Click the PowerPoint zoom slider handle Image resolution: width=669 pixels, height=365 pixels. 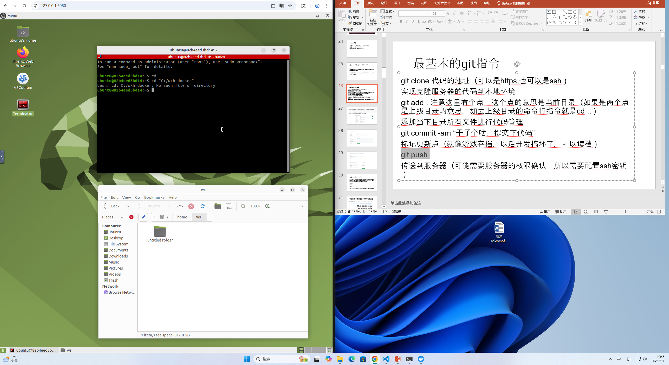pyautogui.click(x=625, y=212)
